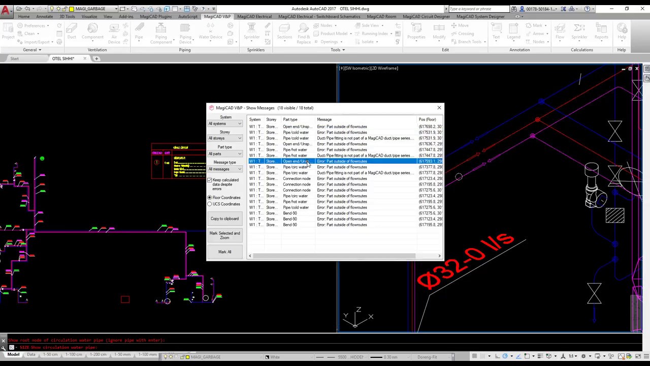This screenshot has width=650, height=366.
Task: Open the Reports tool
Action: click(x=601, y=33)
